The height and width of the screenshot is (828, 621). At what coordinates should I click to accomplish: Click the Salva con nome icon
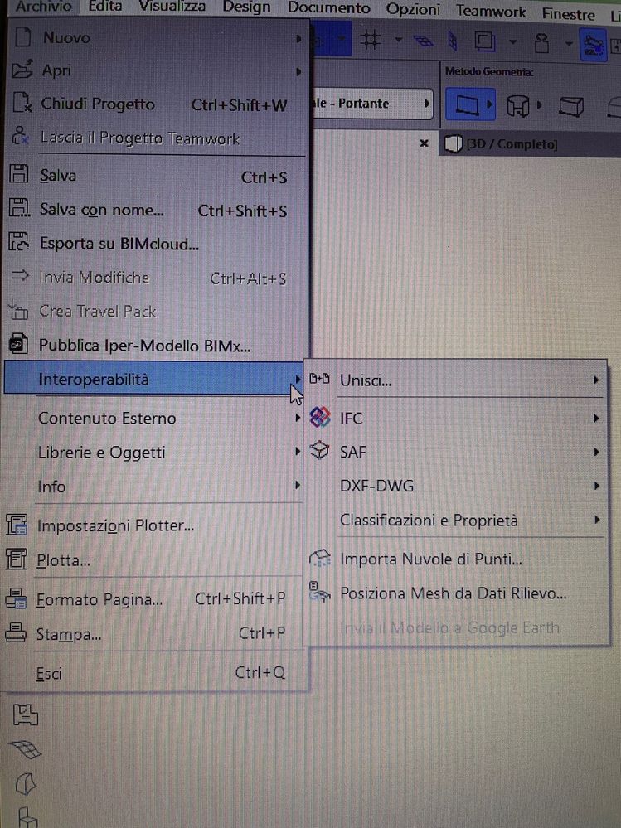point(19,207)
